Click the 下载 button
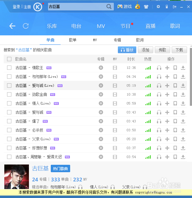The image size is (192, 198). click(179, 50)
